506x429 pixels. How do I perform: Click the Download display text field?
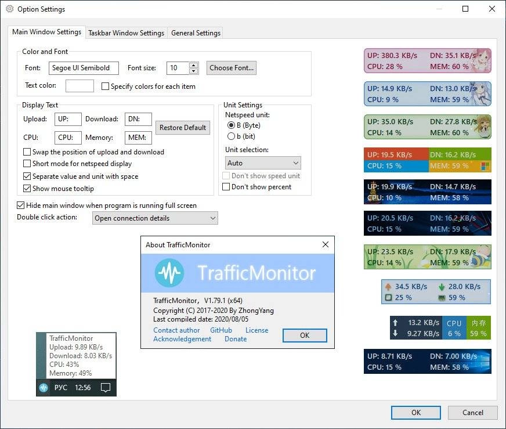coord(138,119)
